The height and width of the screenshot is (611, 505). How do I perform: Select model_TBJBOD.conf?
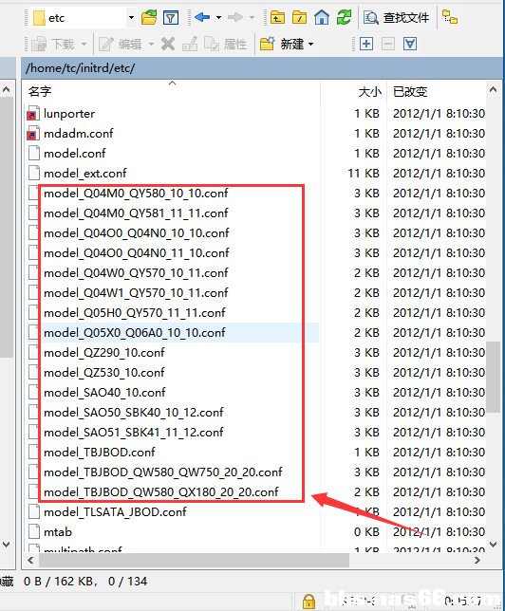100,452
